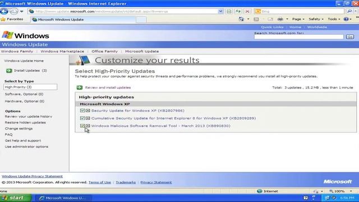
Task: Refresh the page with the green arrows icon
Action: tap(238, 11)
